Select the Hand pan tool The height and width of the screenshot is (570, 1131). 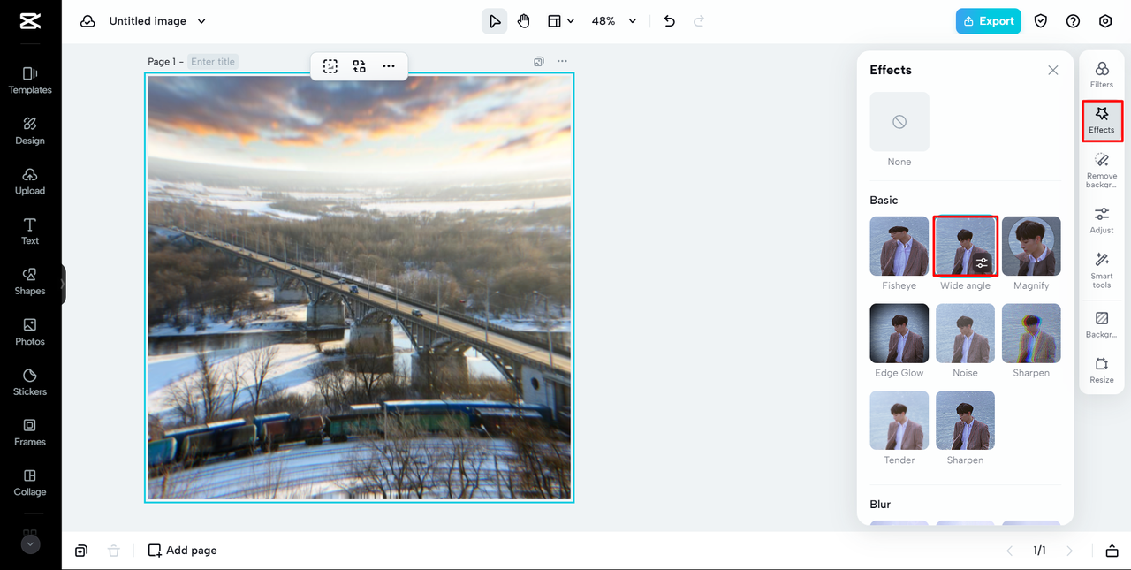click(524, 21)
